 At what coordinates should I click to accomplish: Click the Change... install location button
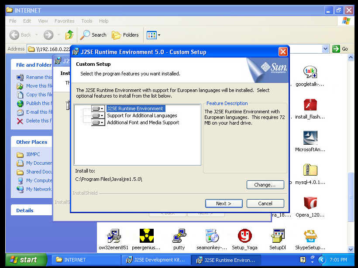tap(265, 185)
